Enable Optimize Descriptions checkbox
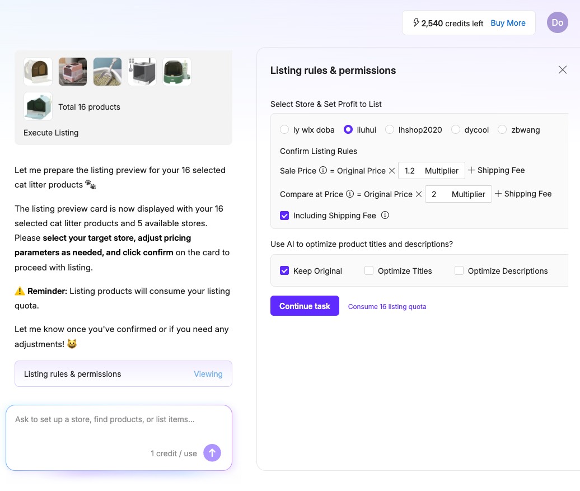The height and width of the screenshot is (491, 580). 459,270
